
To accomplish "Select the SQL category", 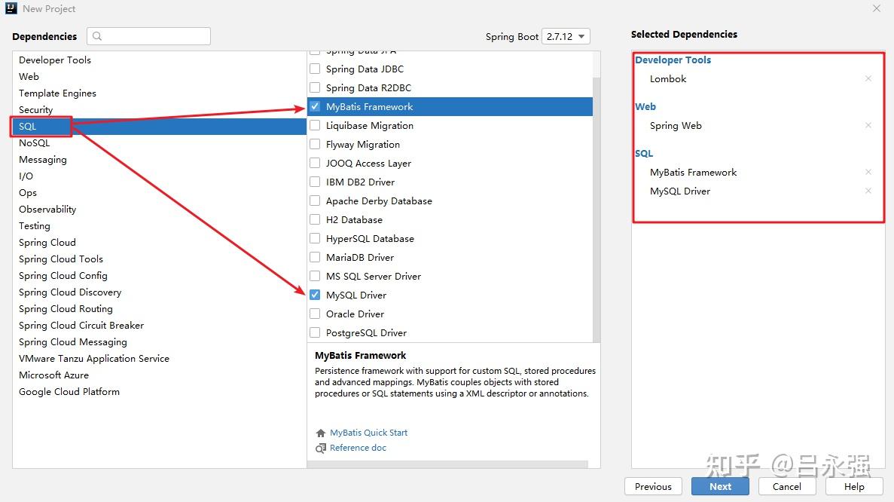I will pos(159,126).
